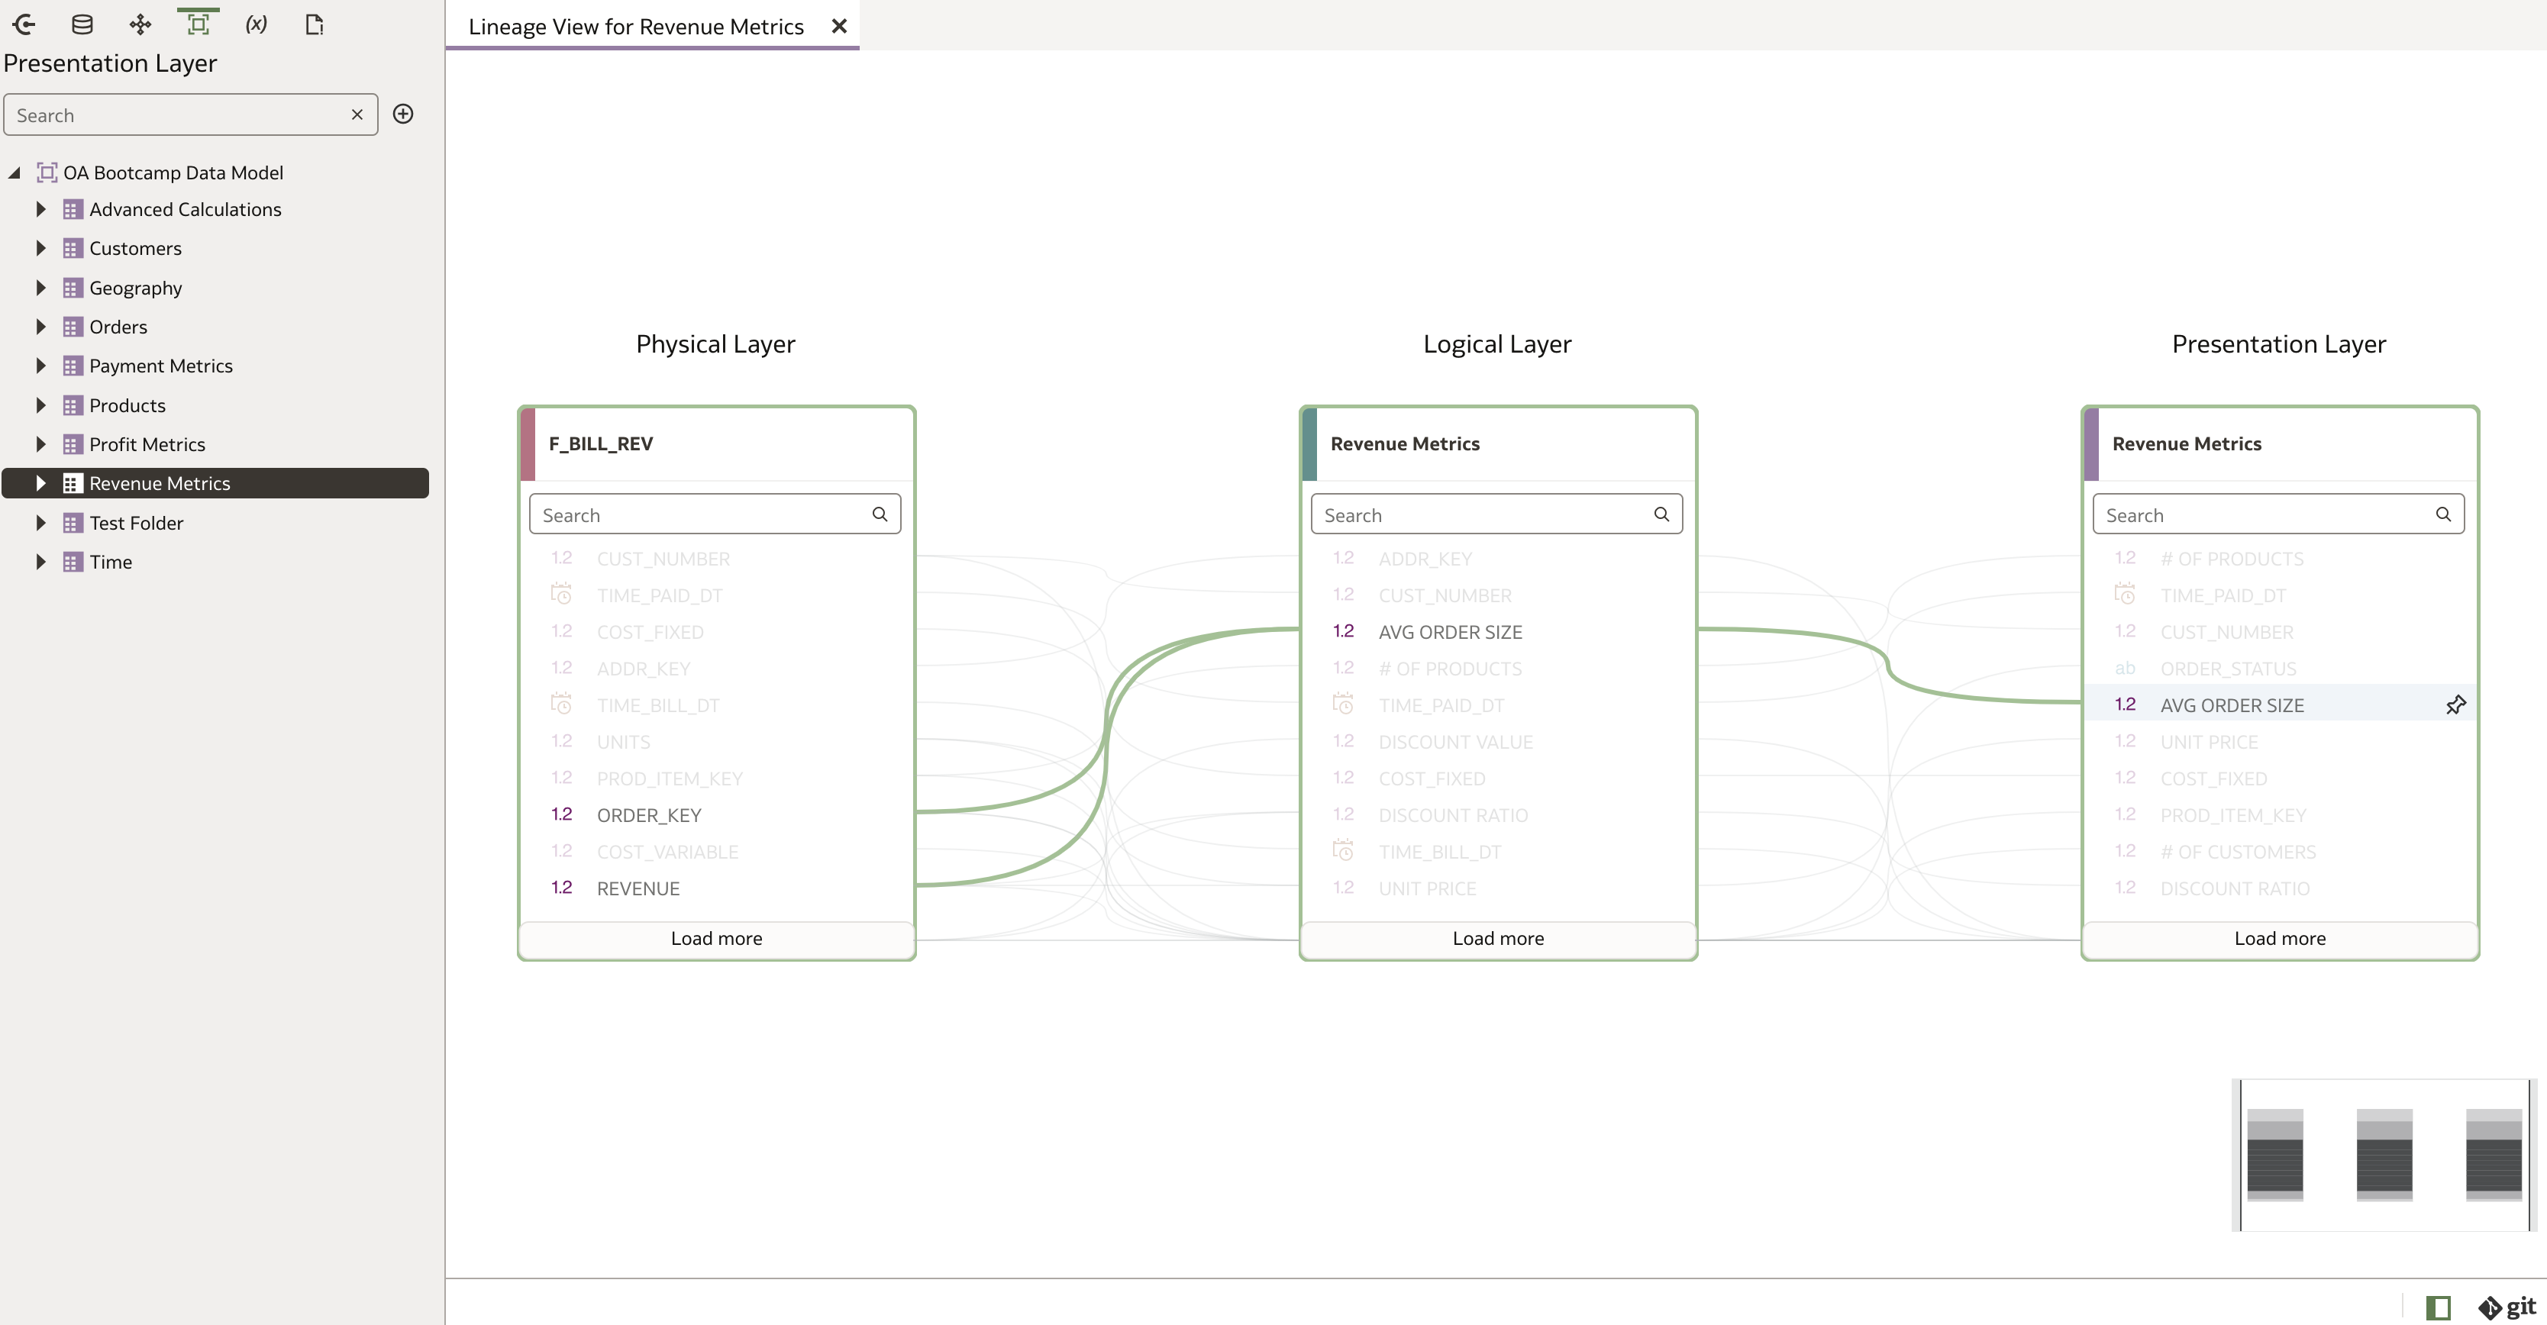The height and width of the screenshot is (1325, 2547).
Task: Click the OA Bootcamp Data Model icon
Action: coord(47,173)
